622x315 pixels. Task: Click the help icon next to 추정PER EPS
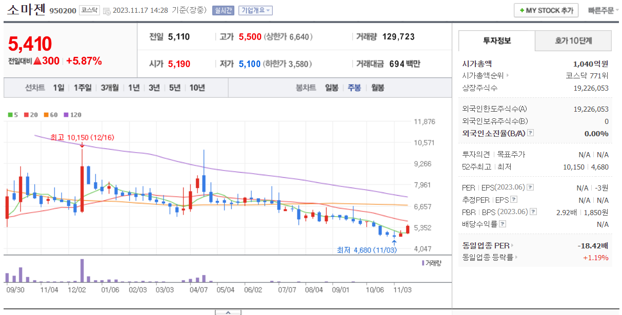point(514,200)
